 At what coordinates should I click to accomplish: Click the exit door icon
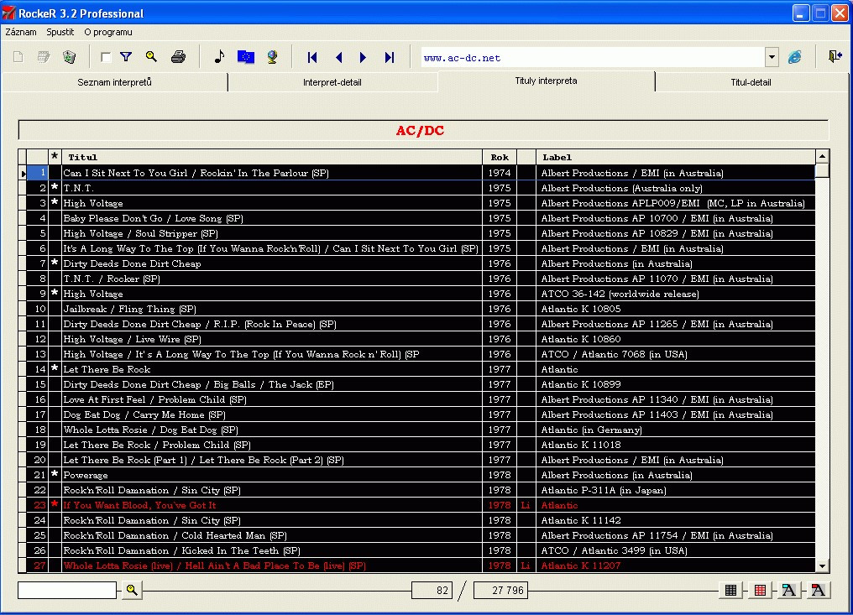coord(835,56)
